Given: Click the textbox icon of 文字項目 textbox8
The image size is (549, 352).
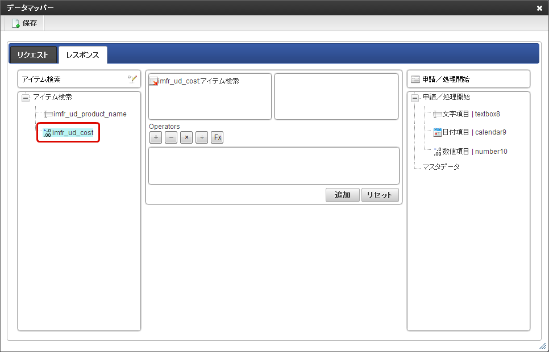Looking at the screenshot, I should point(437,114).
